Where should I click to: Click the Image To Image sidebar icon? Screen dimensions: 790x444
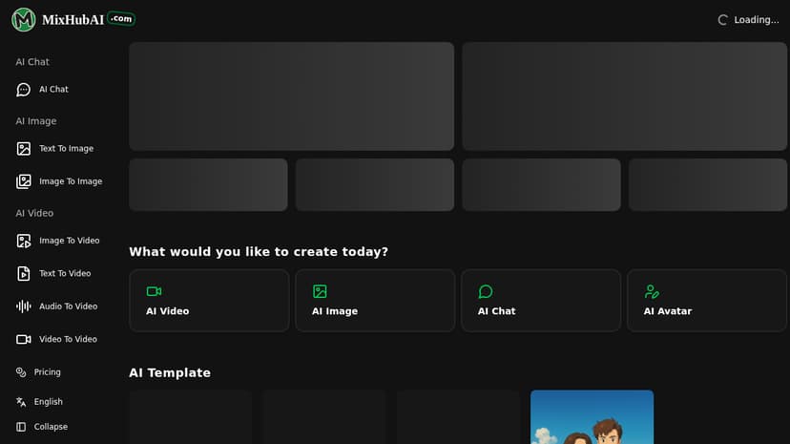(x=23, y=181)
